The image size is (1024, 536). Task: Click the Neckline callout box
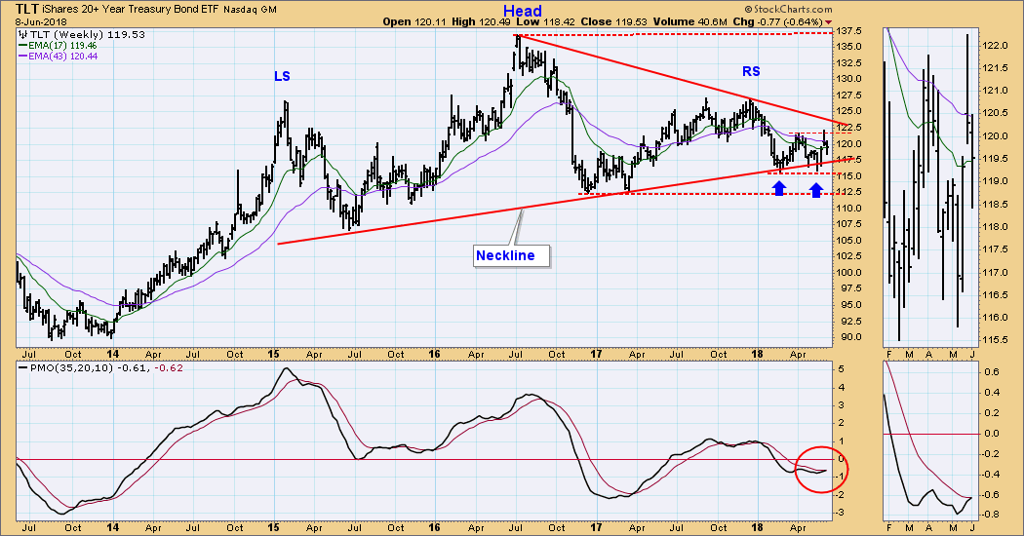pos(511,256)
